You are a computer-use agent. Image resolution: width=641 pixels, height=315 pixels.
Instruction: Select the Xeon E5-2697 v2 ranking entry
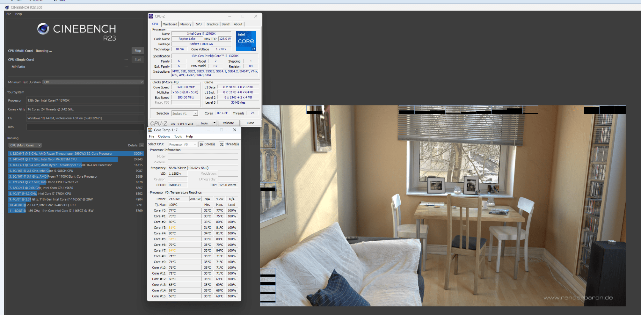click(x=76, y=182)
